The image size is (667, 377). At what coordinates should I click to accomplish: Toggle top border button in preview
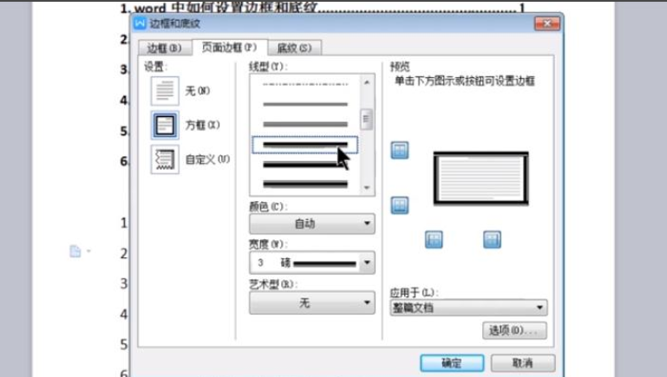pos(400,150)
